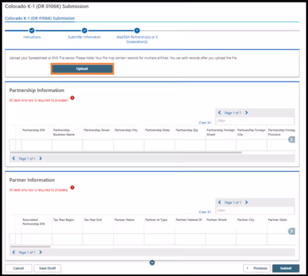Go to Submitter Information step circle

pos(84,30)
